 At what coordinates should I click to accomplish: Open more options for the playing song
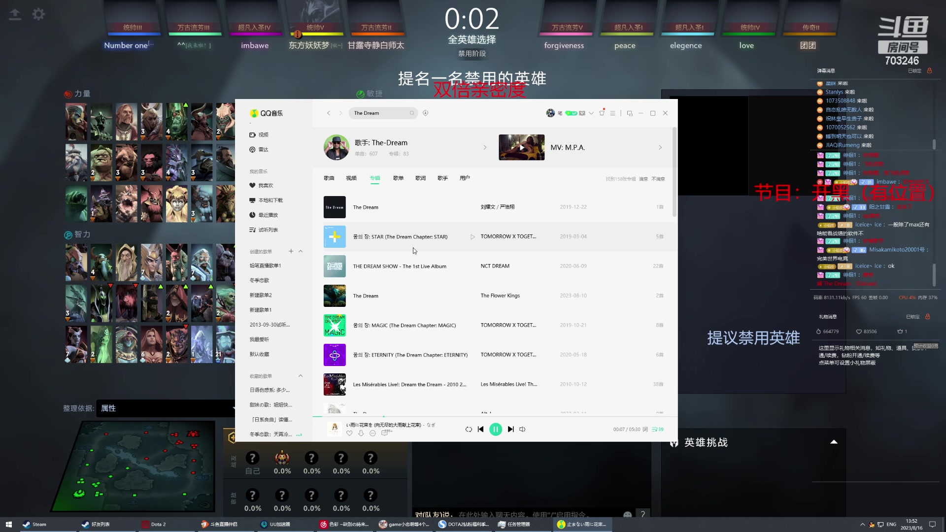click(x=372, y=433)
